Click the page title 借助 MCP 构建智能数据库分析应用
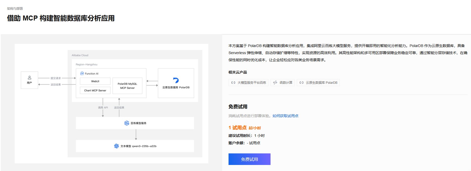Screen dimensions: 471x171 point(61,18)
